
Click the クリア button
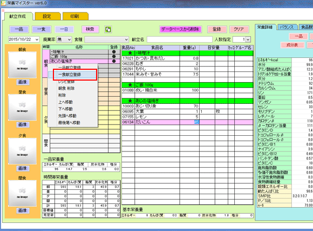(239, 29)
